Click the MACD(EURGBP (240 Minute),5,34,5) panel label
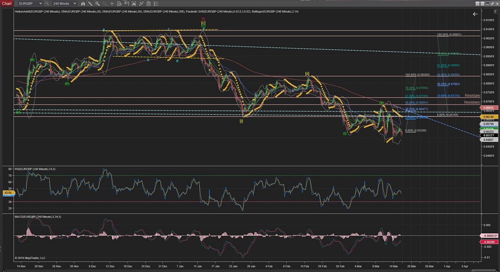500x272 pixels. click(x=38, y=217)
